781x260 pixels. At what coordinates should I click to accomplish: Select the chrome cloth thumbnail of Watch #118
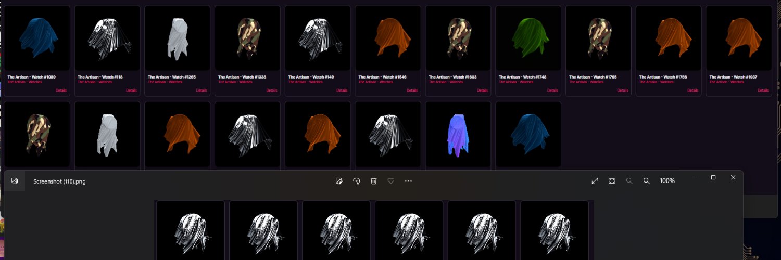pos(108,38)
